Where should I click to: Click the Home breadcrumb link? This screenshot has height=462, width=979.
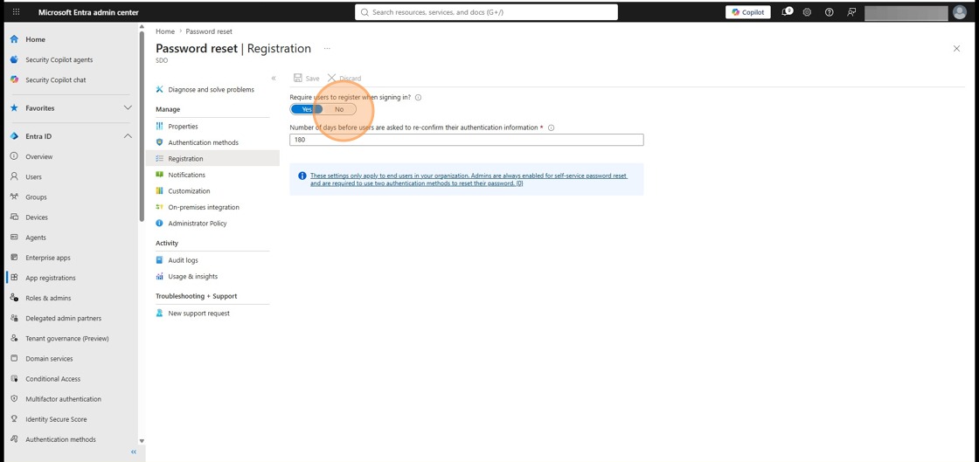165,31
